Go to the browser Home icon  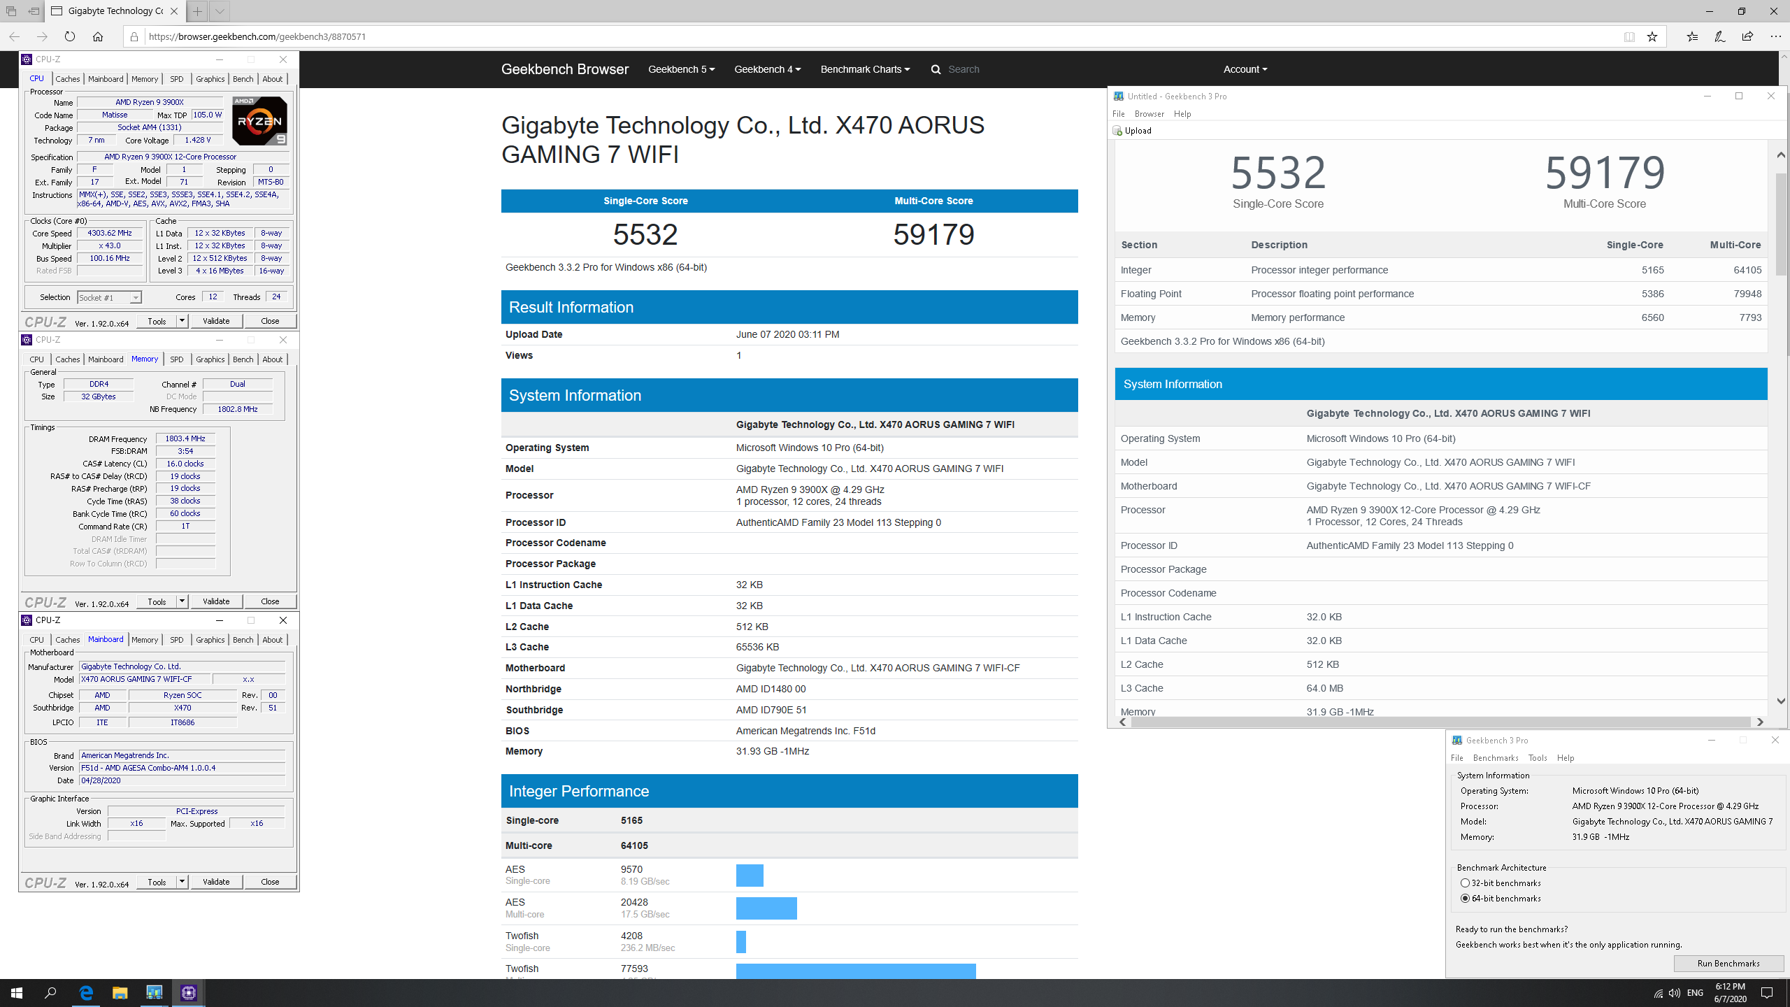tap(98, 36)
